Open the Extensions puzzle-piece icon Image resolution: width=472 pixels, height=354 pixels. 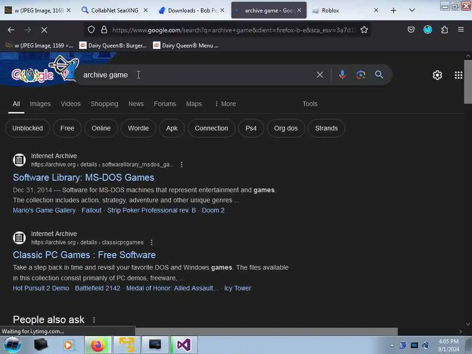(444, 29)
